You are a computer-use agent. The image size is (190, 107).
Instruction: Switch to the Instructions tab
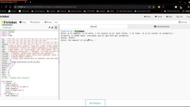click(161, 26)
